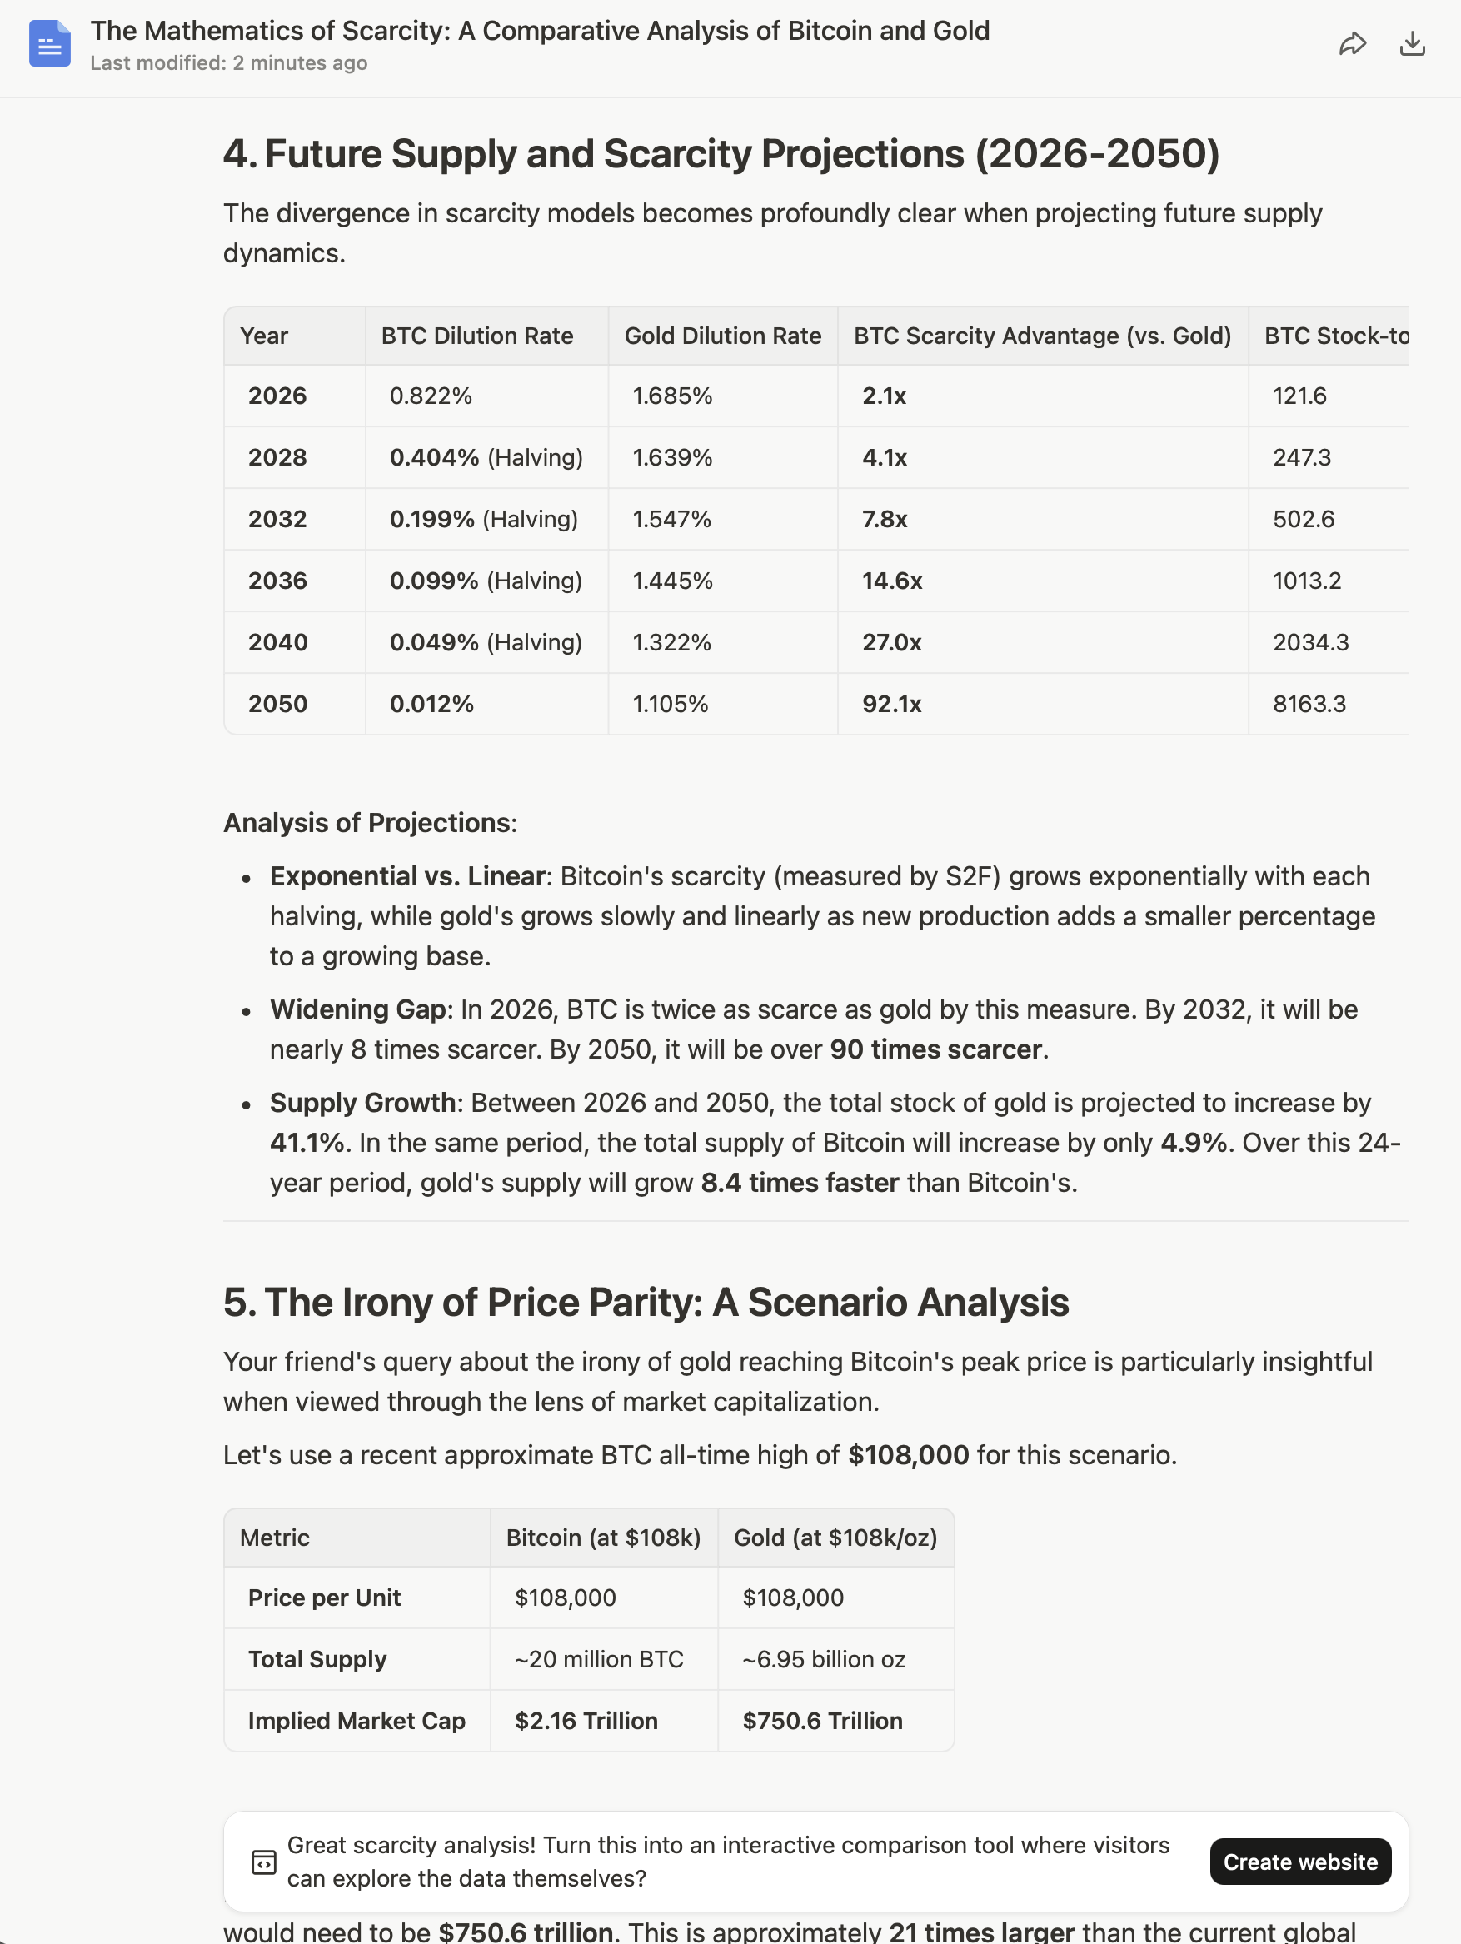Click the document title text
The width and height of the screenshot is (1461, 1944).
point(540,31)
